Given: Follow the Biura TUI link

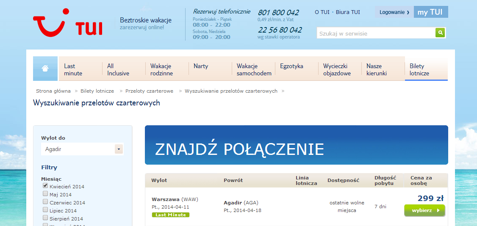Looking at the screenshot, I should point(348,12).
